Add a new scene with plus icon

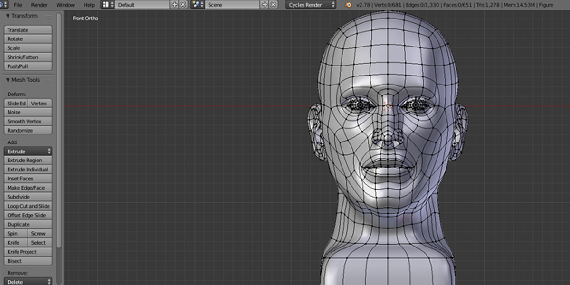pyautogui.click(x=265, y=5)
